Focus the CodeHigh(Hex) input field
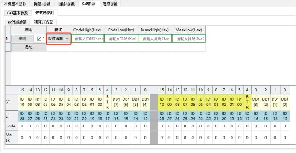Viewport: 296px width, 153px height. (x=87, y=39)
